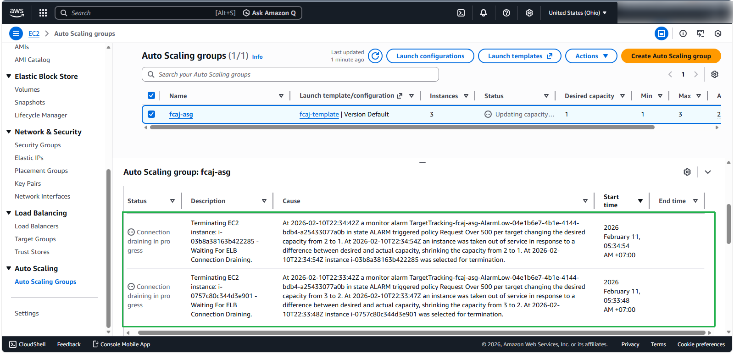Open the AWS home logo
734x354 pixels.
(x=17, y=13)
